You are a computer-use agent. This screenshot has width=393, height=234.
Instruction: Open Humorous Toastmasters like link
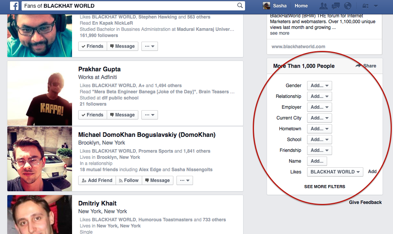(165, 220)
